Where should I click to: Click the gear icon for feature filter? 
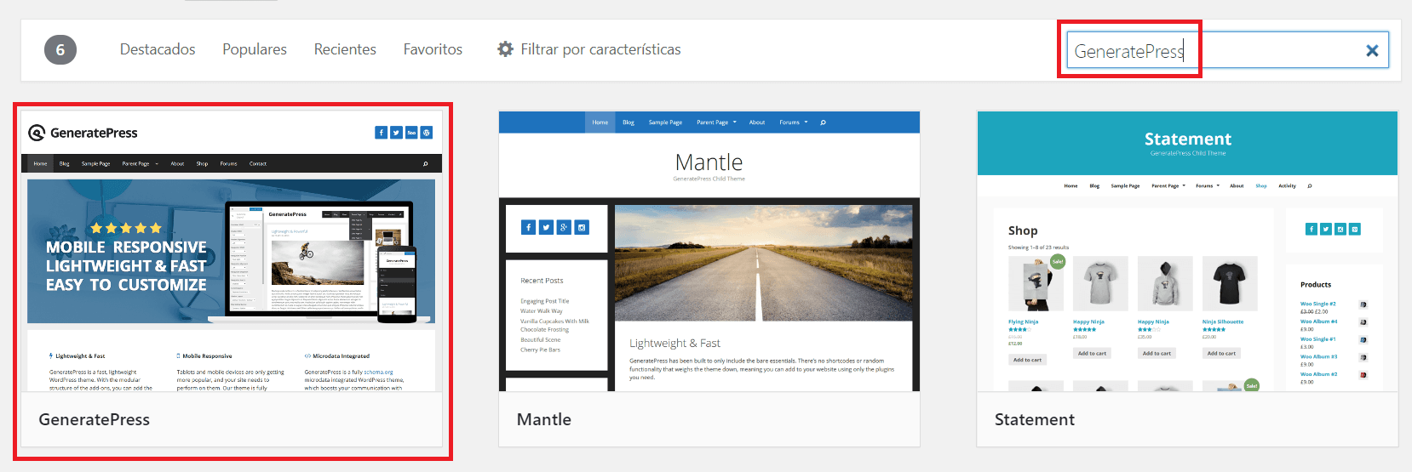pos(506,49)
